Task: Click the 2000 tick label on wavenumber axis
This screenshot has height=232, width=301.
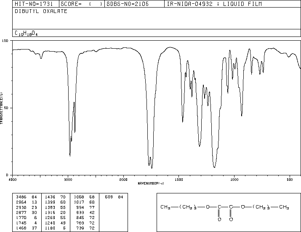Action: point(123,180)
